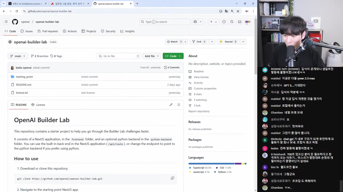Open the Copilot dropdown arrow

201,22
